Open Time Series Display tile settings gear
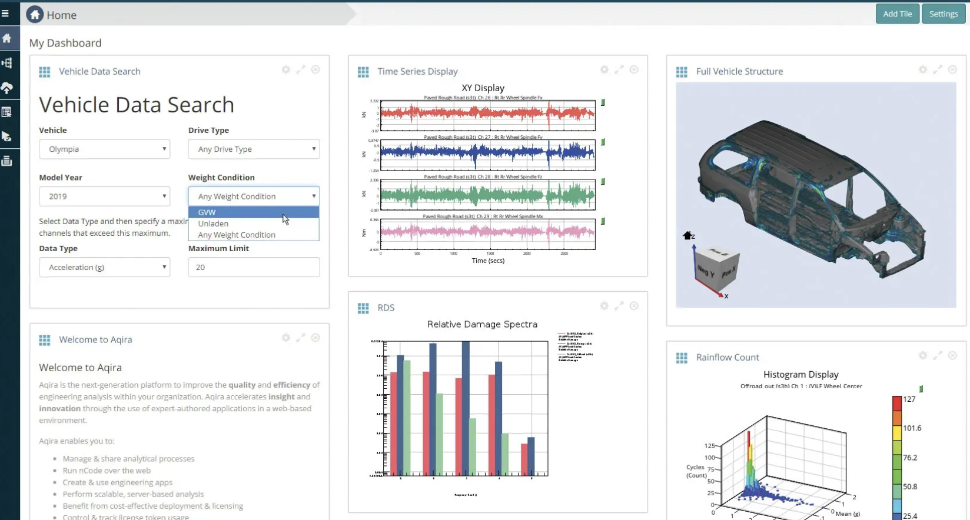Screen dimensions: 970x520 coord(604,69)
